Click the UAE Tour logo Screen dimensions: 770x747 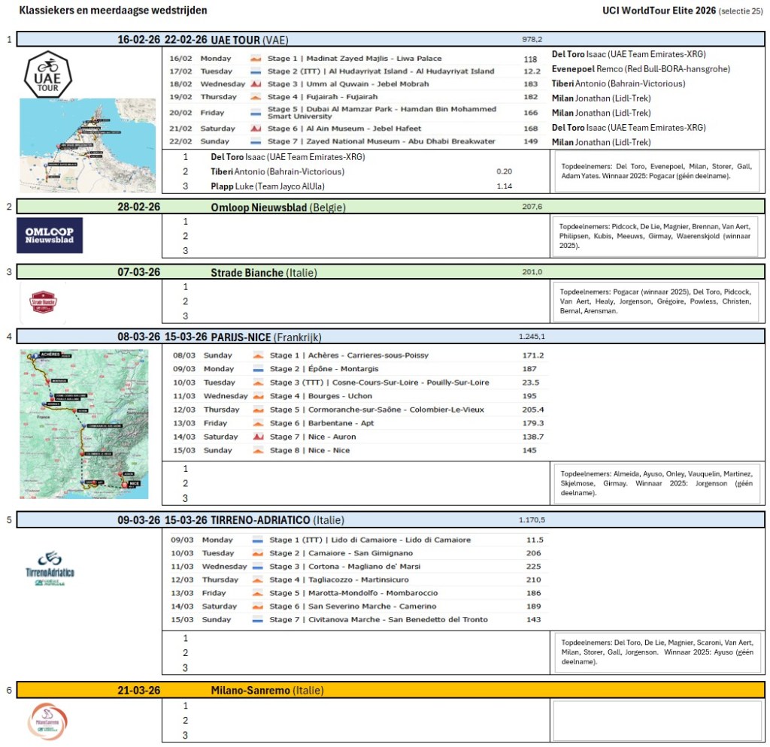pos(48,74)
